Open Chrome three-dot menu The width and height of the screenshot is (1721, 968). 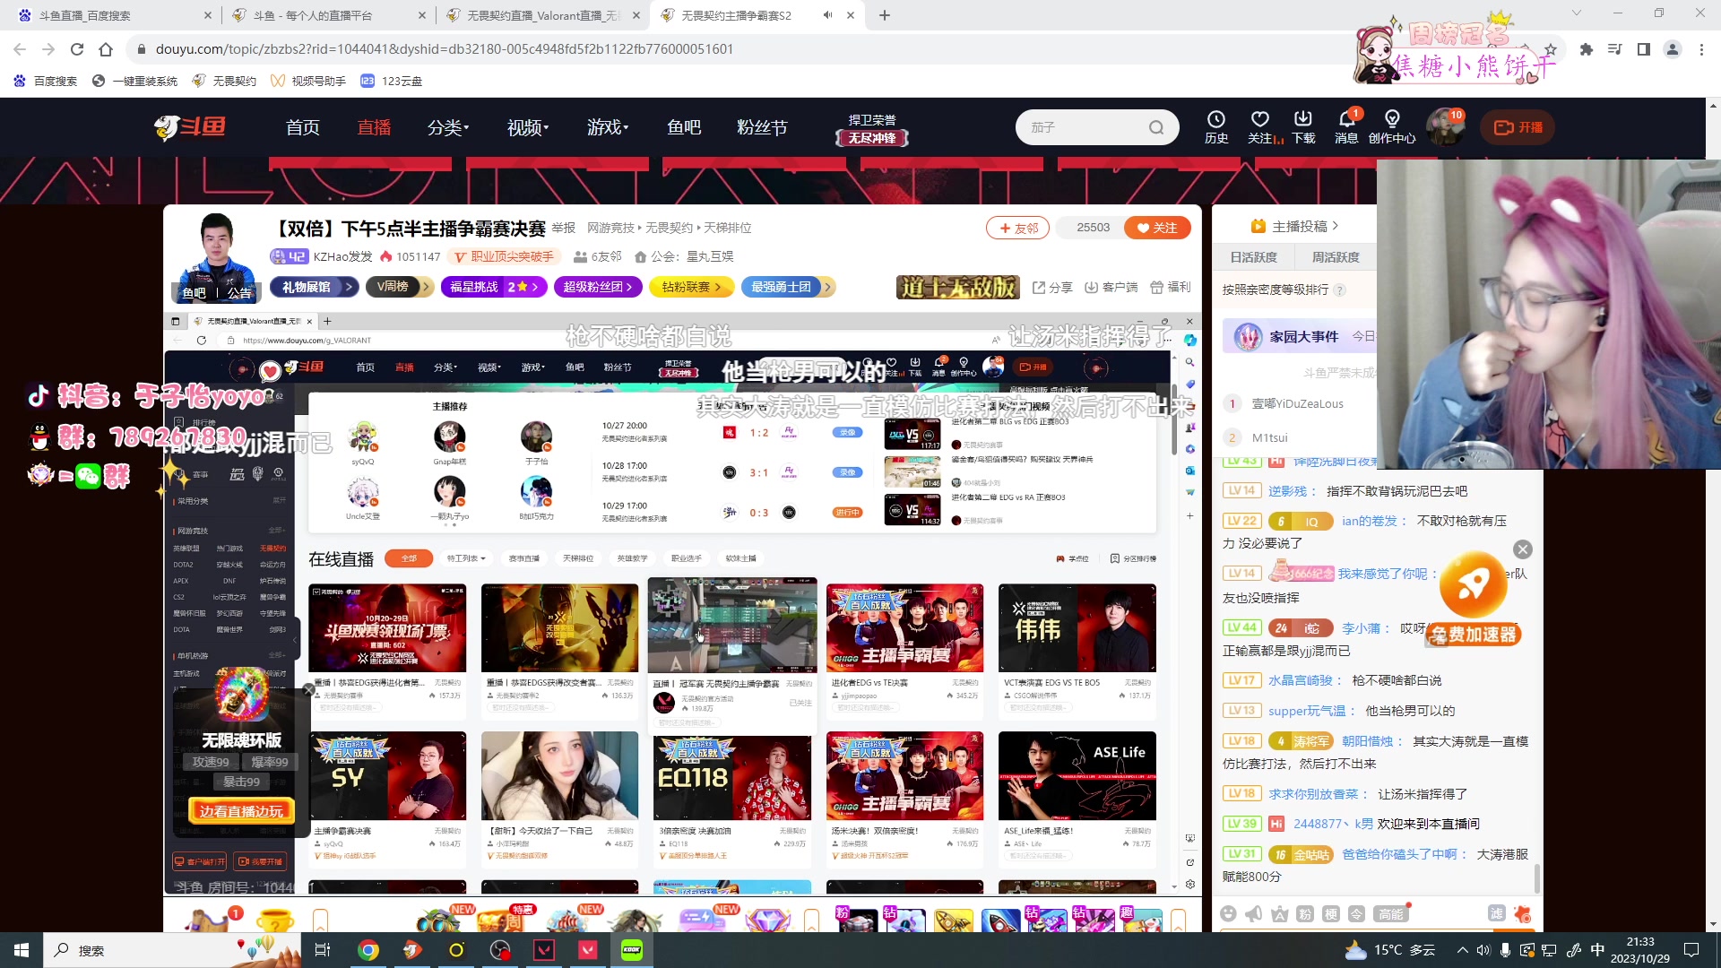tap(1701, 49)
